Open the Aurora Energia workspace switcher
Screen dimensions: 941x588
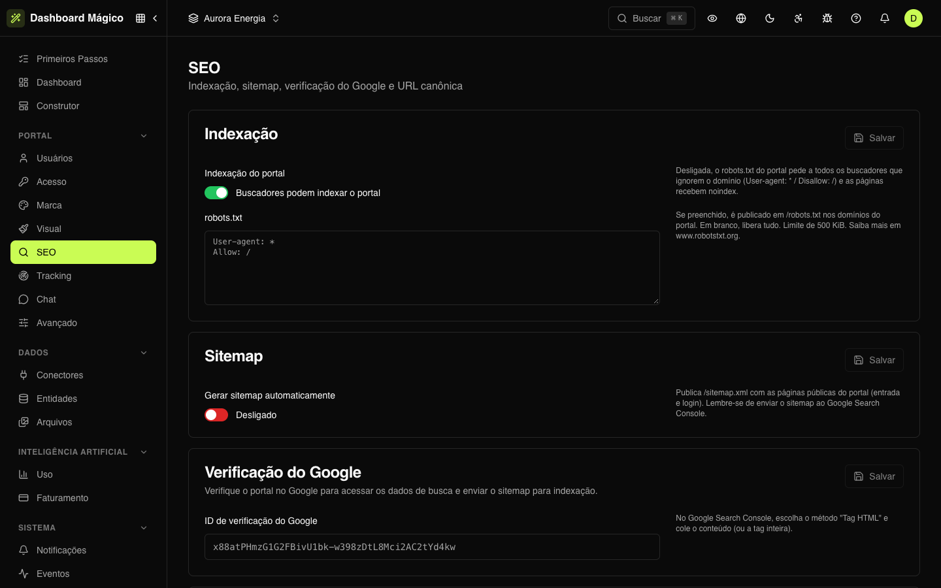234,18
